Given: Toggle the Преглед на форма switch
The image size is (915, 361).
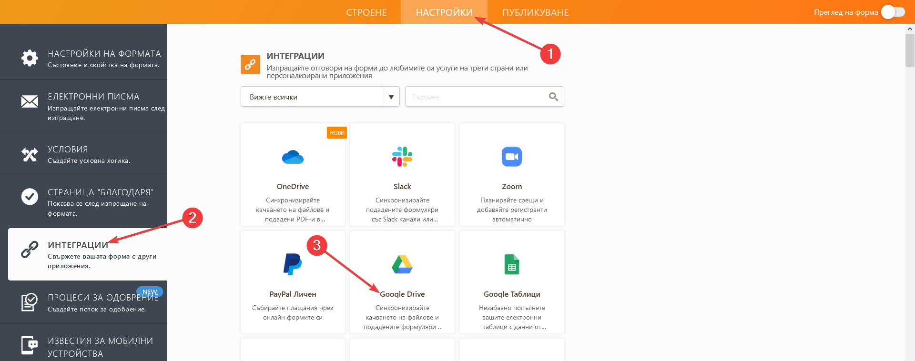Looking at the screenshot, I should 893,12.
